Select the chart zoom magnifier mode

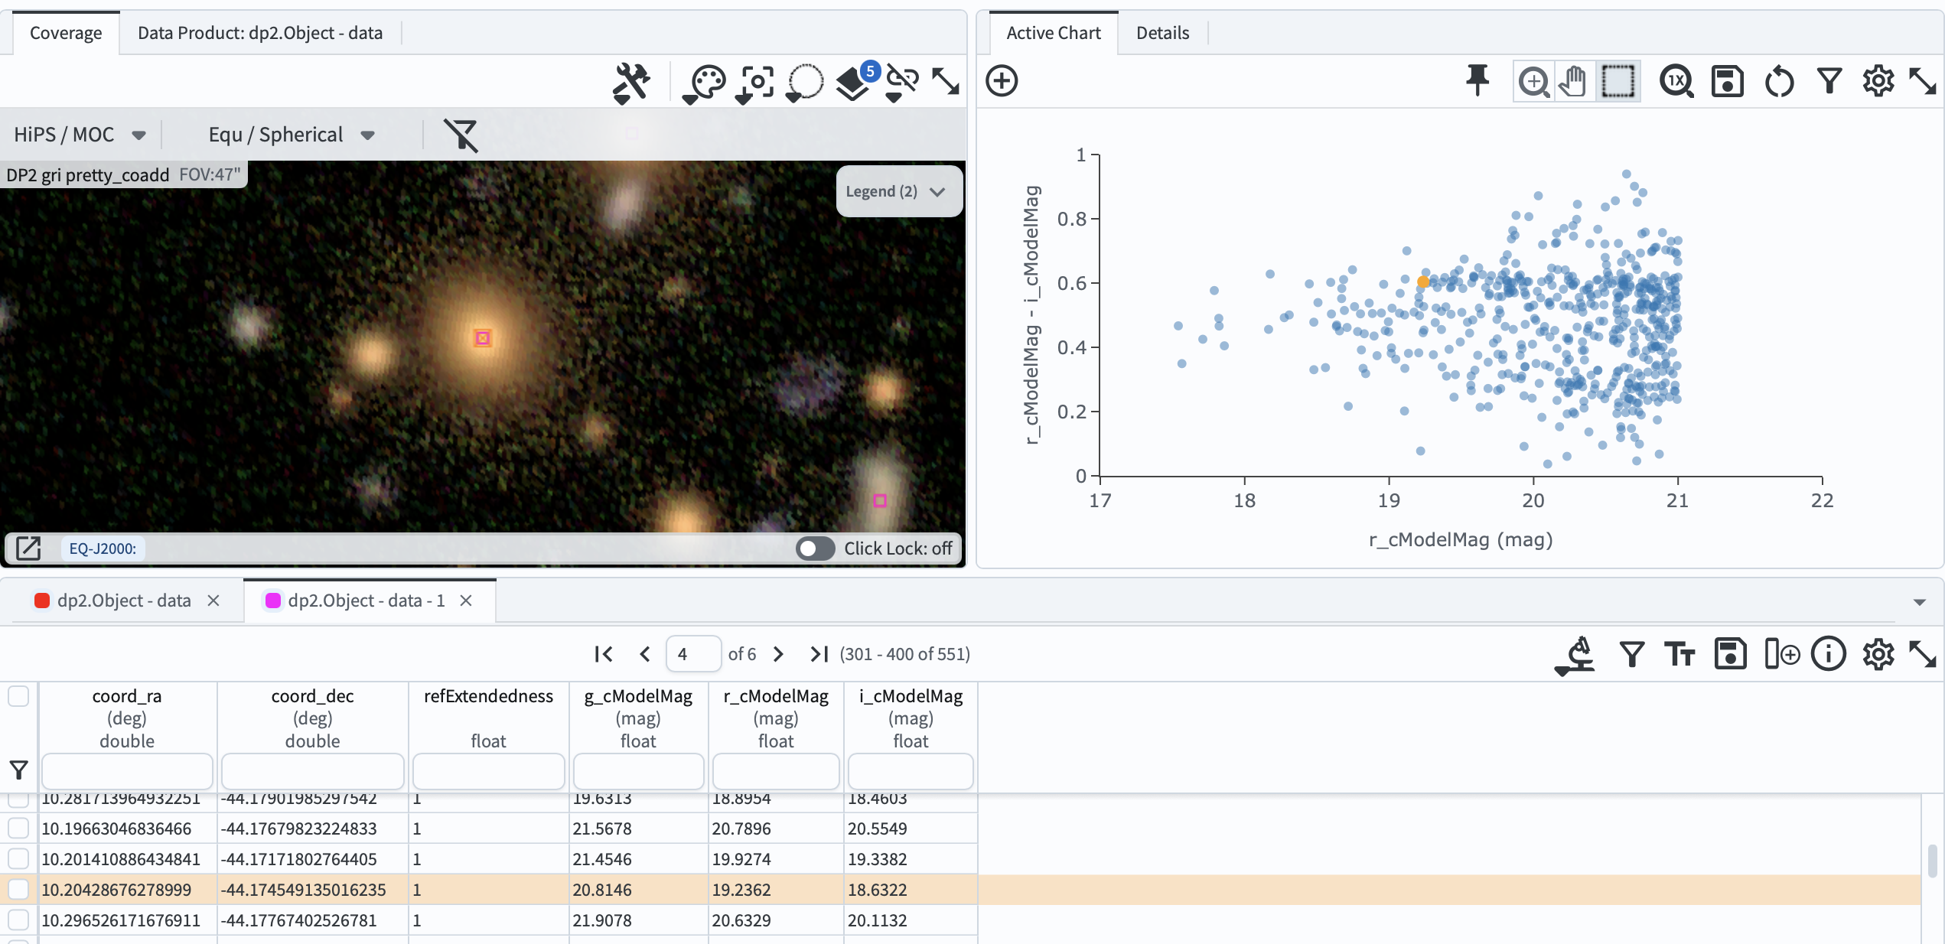point(1534,81)
